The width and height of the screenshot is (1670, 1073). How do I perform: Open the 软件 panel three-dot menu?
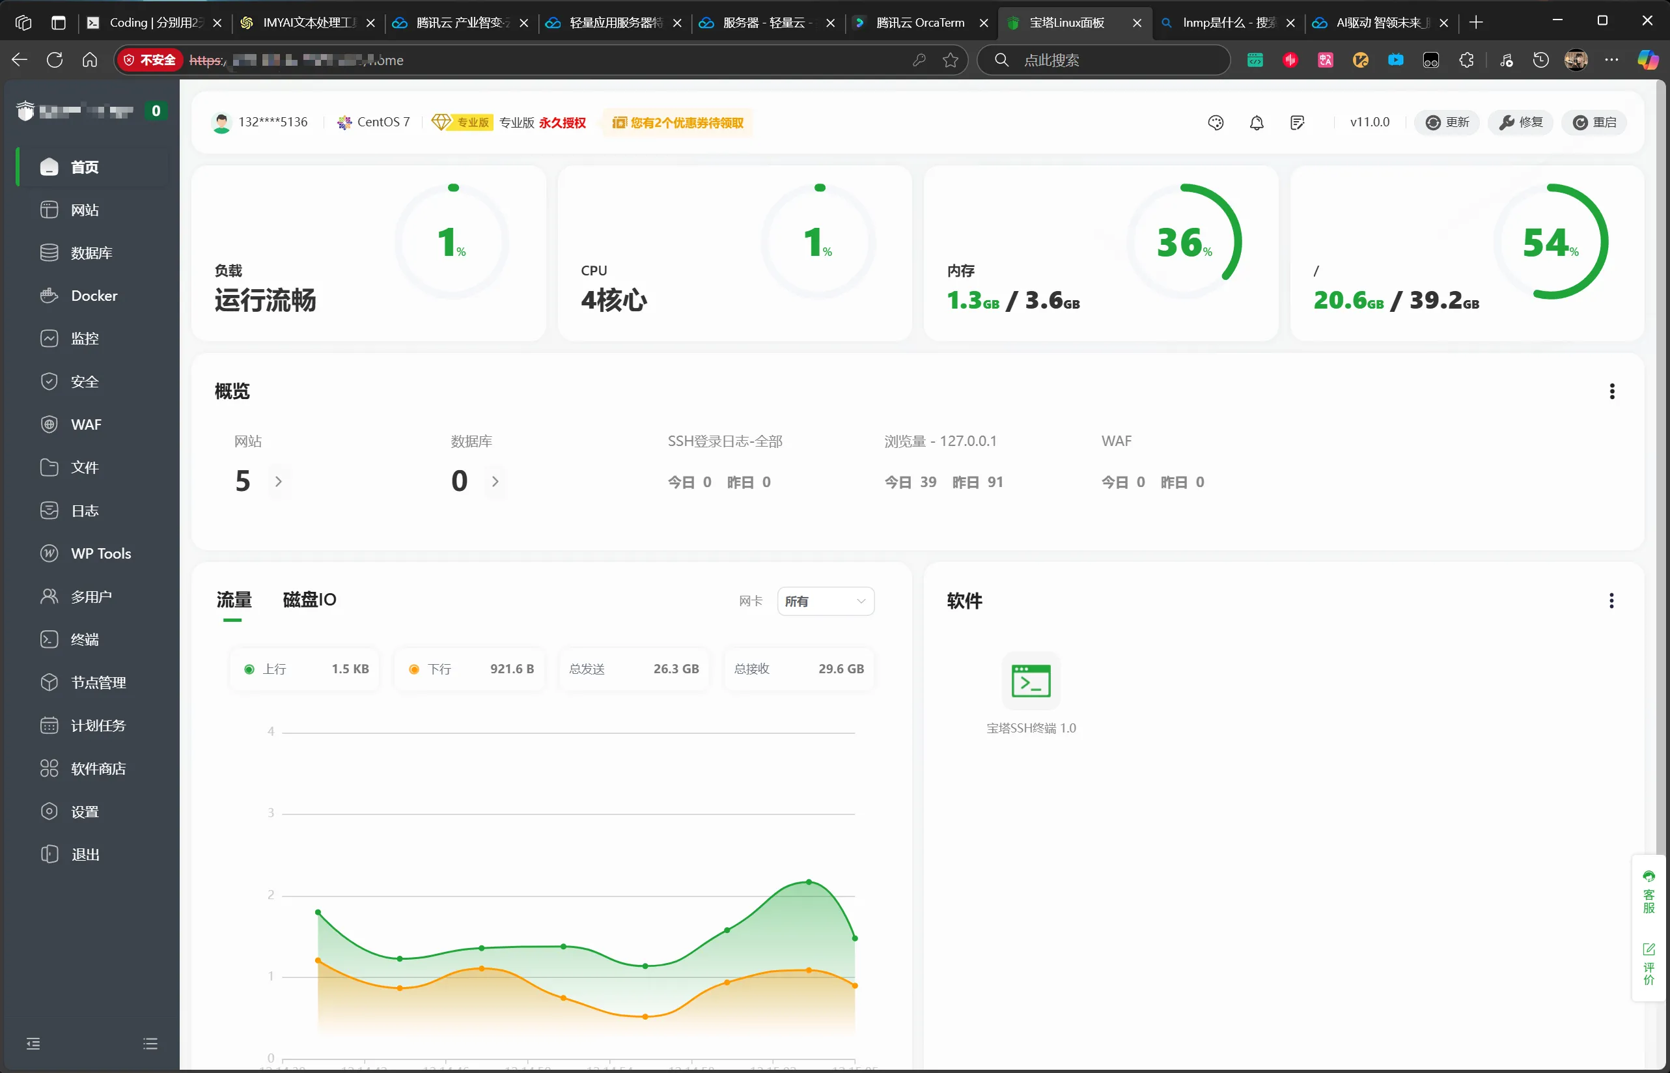1611,600
